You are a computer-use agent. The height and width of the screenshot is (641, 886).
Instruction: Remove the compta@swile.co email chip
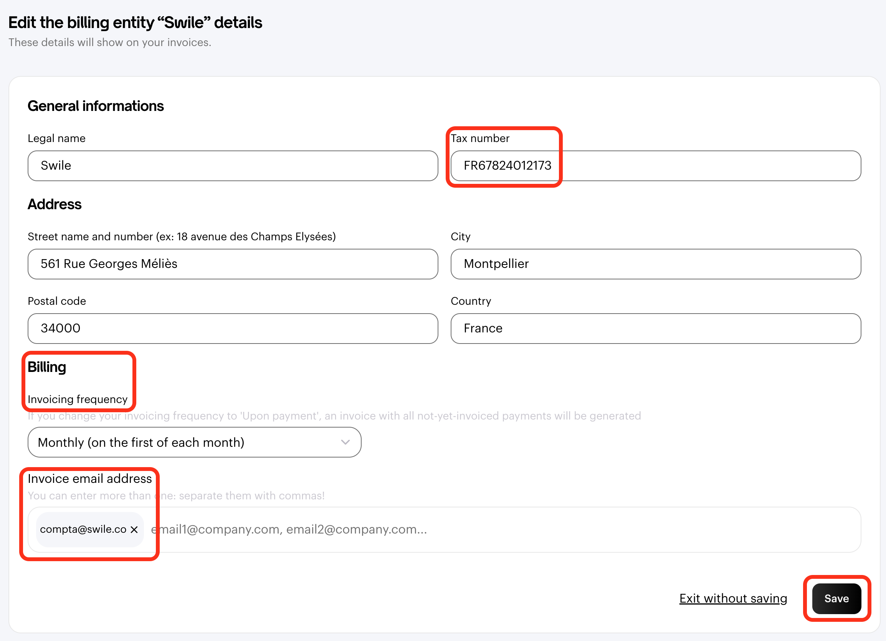point(134,530)
